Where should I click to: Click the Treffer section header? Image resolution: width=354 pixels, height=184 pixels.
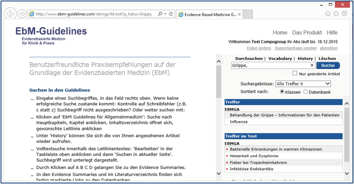[x=283, y=102]
